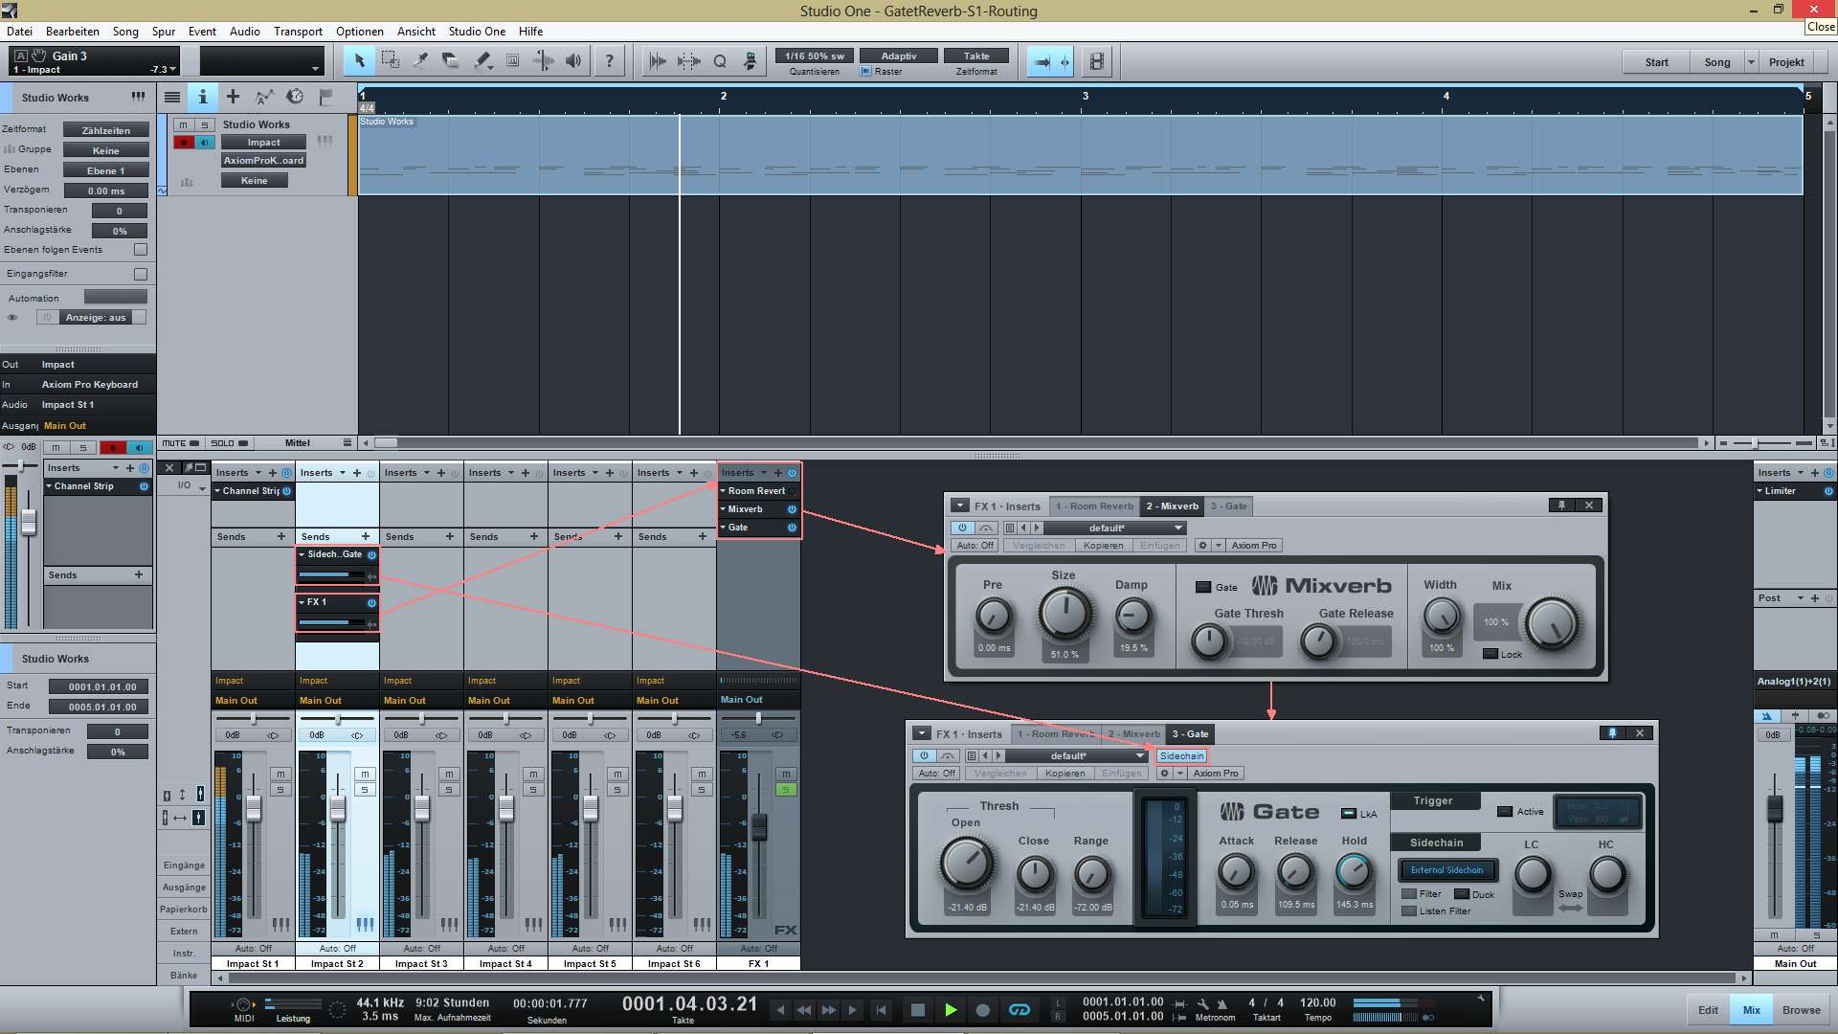Open the Edit view button
Image resolution: width=1838 pixels, height=1034 pixels.
[x=1708, y=1010]
